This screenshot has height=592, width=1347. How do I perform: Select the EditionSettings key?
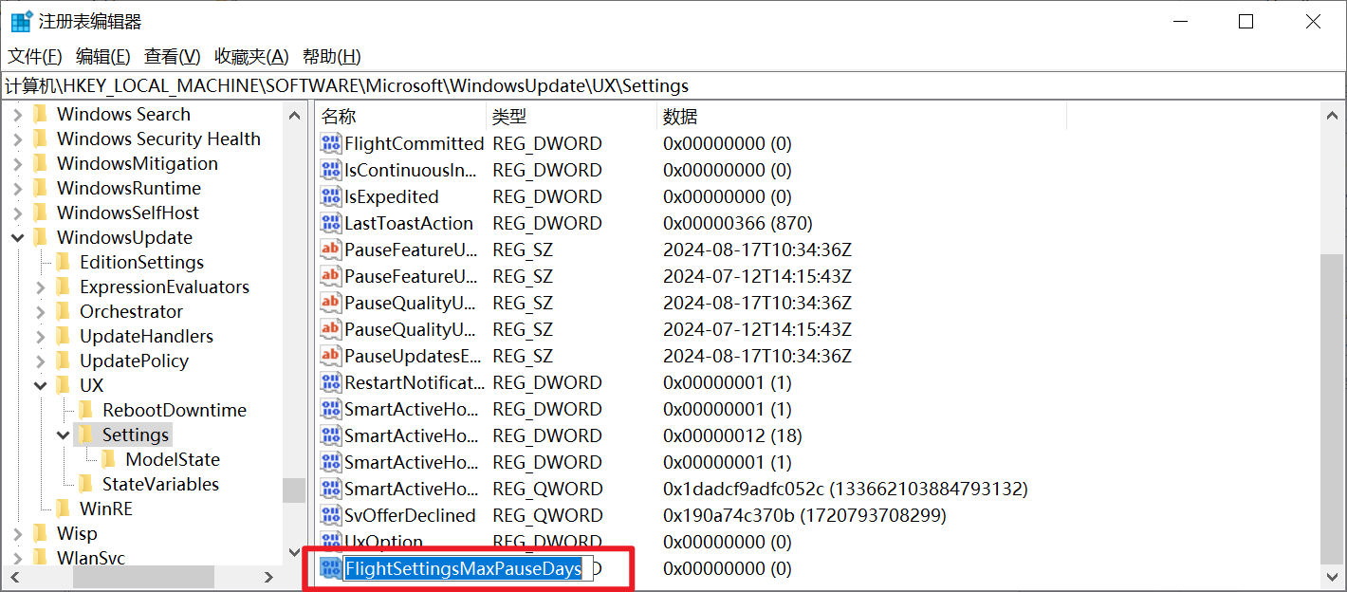click(x=141, y=262)
